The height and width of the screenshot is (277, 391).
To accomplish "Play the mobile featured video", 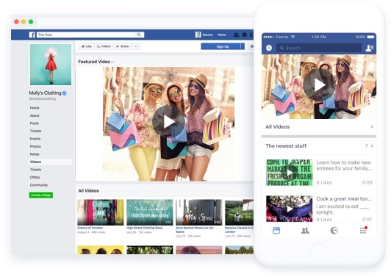I will pos(319,85).
